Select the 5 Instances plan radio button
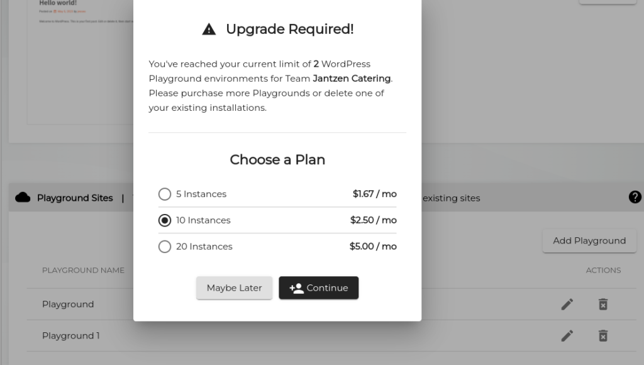 click(165, 194)
